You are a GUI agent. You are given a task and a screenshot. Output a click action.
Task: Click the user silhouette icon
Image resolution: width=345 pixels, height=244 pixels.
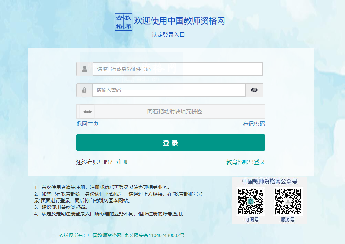[85, 69]
